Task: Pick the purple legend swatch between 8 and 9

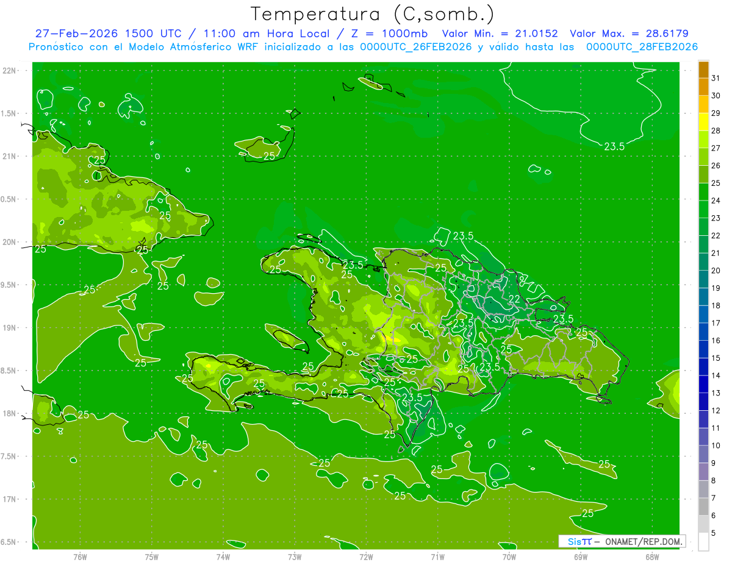Action: (703, 472)
